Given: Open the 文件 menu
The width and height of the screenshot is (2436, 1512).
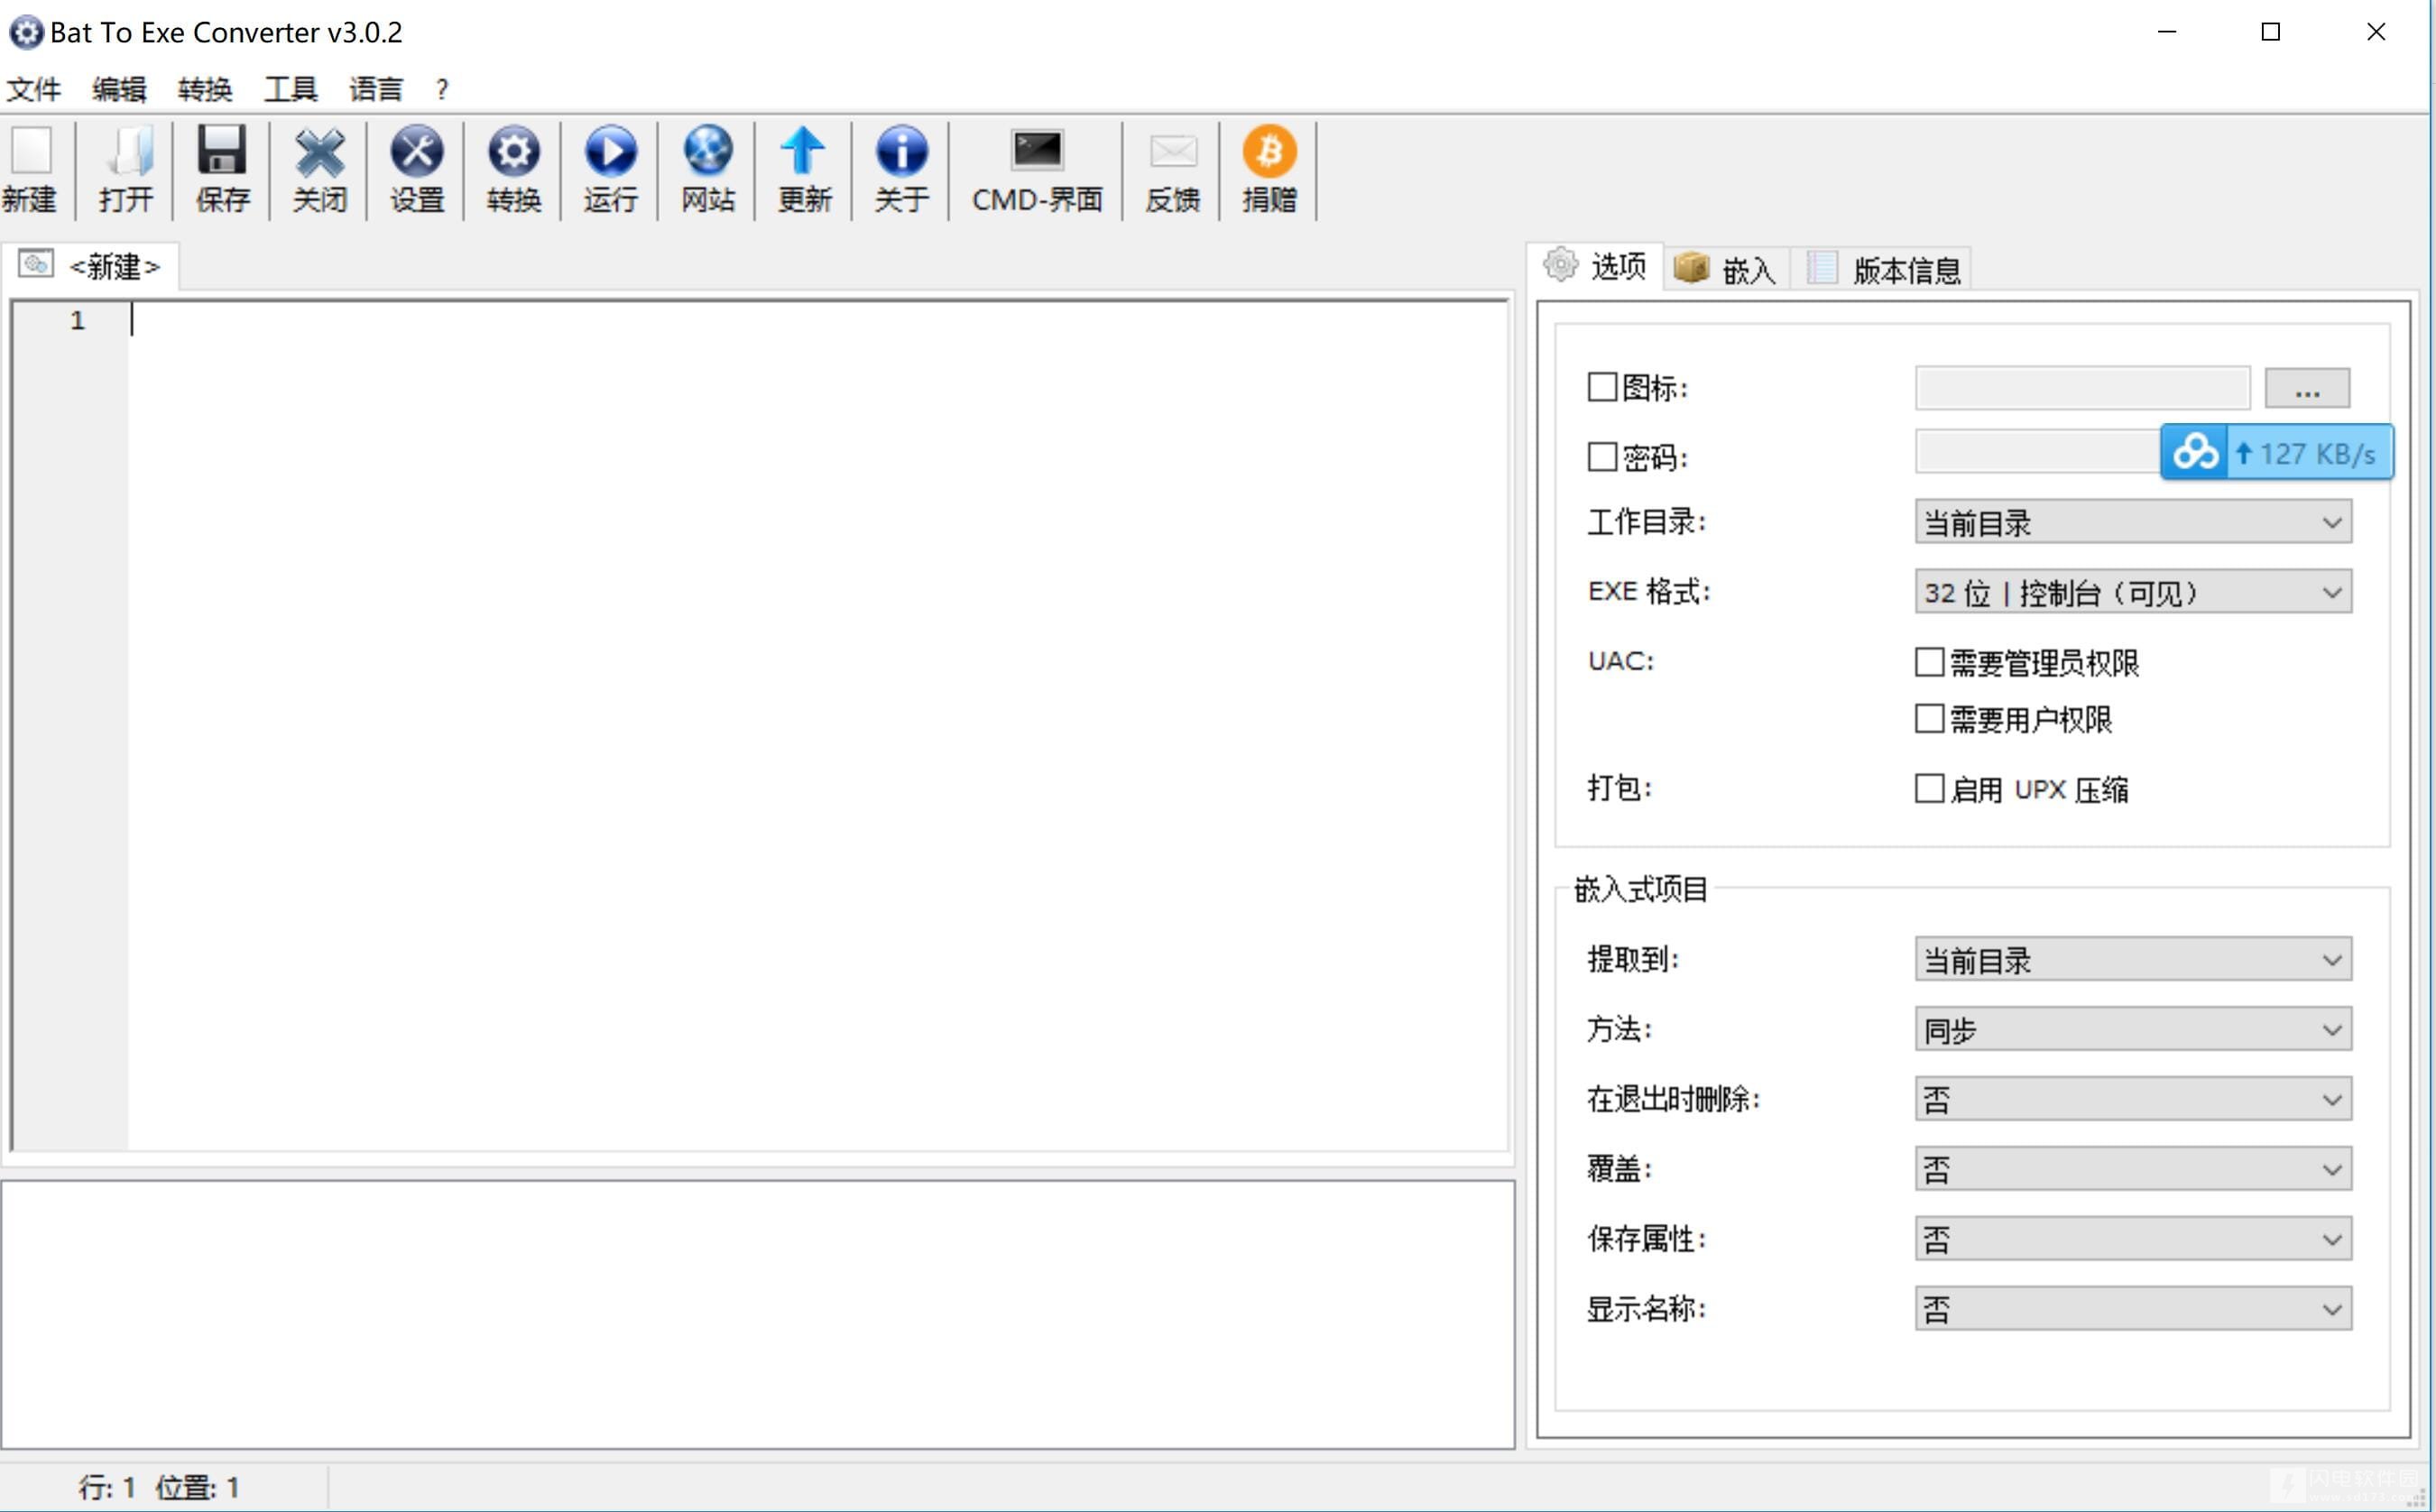Looking at the screenshot, I should pos(33,89).
